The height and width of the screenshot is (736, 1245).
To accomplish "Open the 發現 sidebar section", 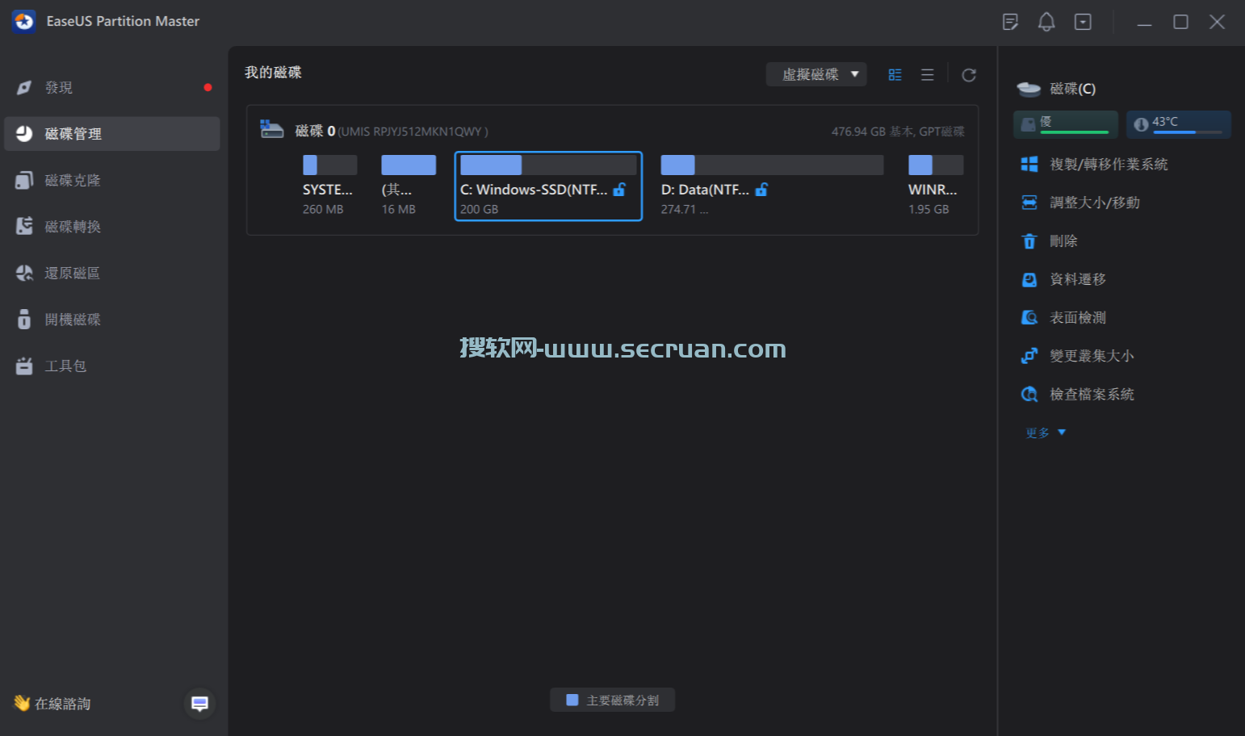I will tap(111, 87).
